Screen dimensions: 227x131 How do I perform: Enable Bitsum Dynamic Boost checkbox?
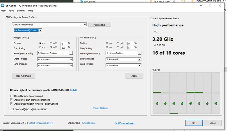[x=11, y=96]
